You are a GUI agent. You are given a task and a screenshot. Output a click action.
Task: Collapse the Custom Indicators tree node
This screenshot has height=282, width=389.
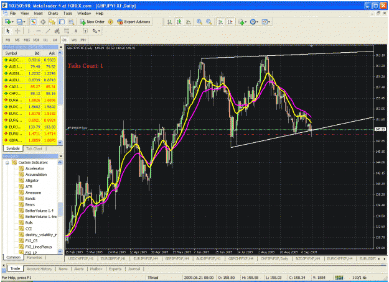[7, 163]
